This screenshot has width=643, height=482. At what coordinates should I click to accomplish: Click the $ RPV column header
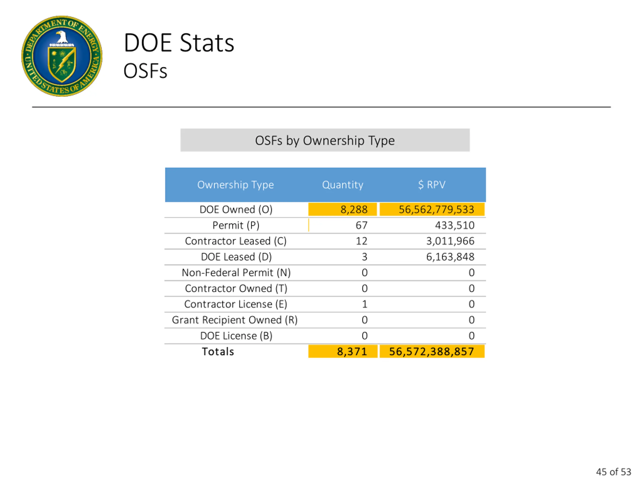coord(432,185)
